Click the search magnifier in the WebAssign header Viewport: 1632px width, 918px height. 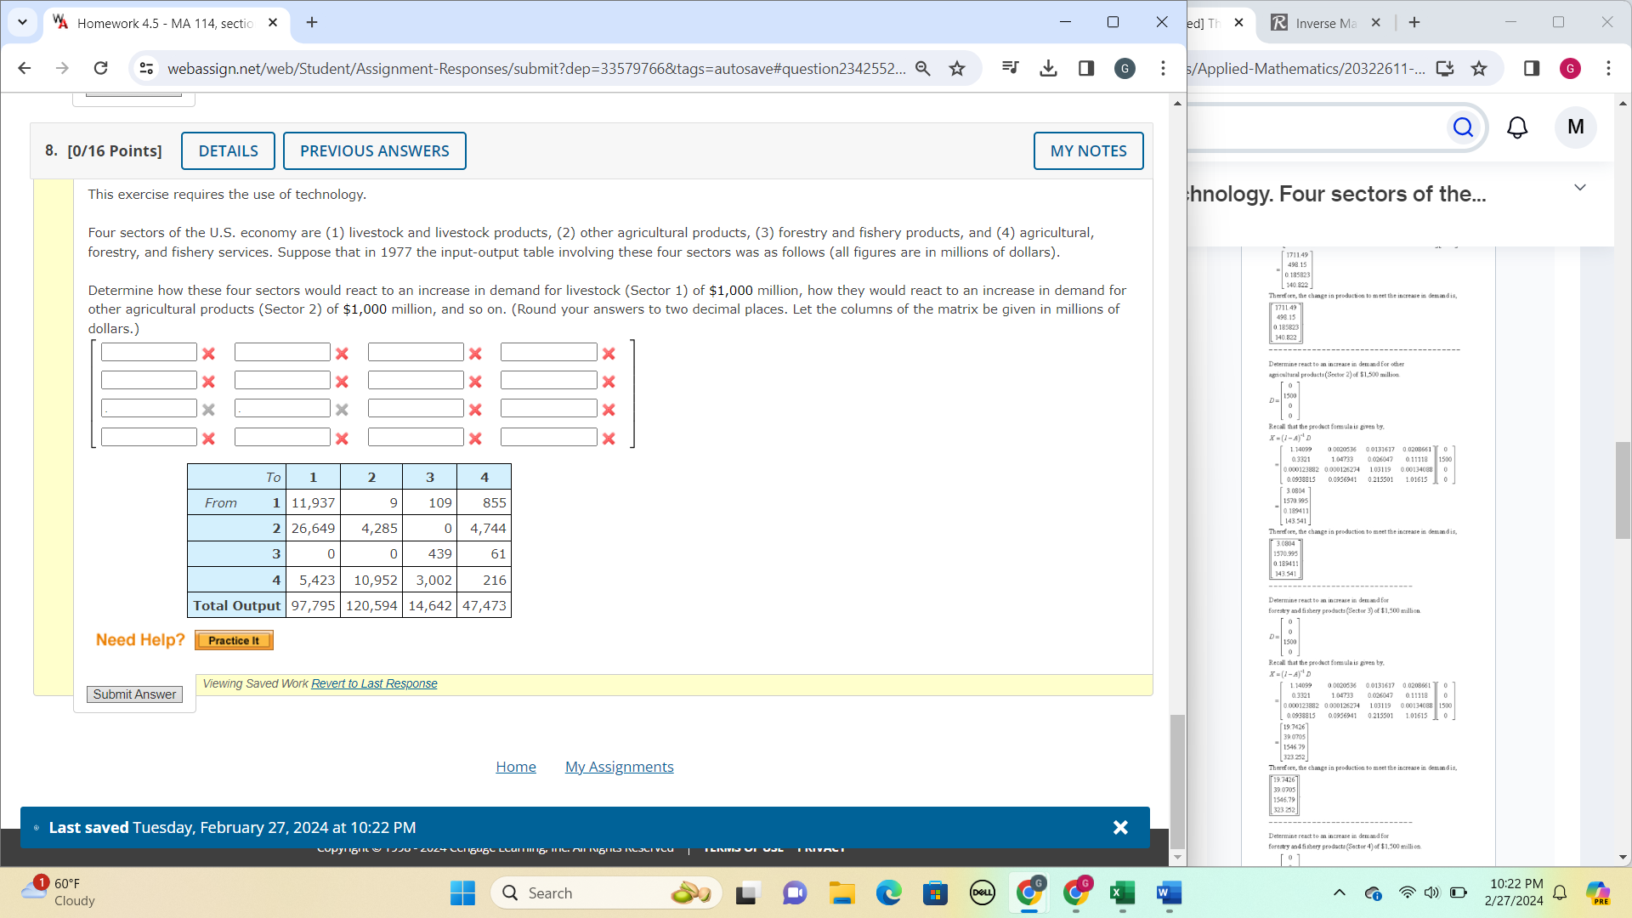click(1464, 127)
